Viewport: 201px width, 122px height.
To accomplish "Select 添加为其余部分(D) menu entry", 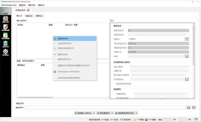I will click(x=75, y=48).
